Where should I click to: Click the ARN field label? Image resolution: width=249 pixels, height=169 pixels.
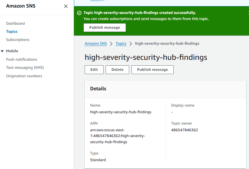[x=94, y=123]
